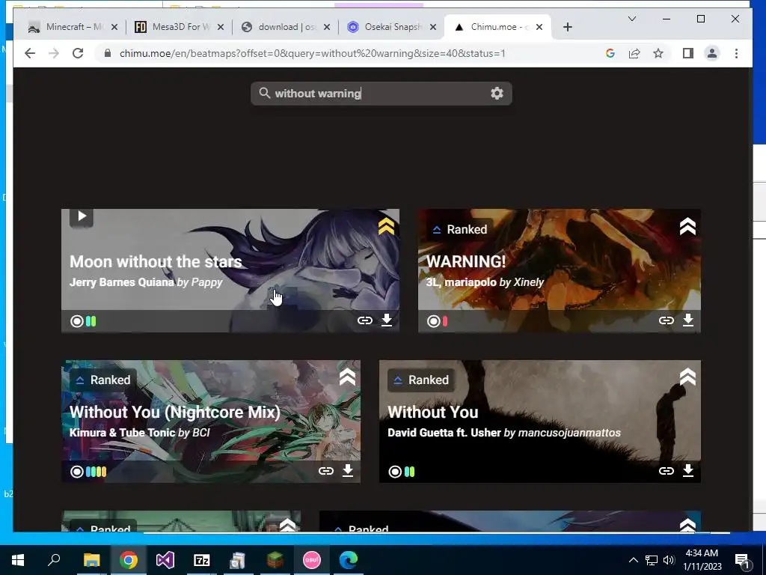766x575 pixels.
Task: Click the red difficulty bar on WARNING! card
Action: pos(445,321)
